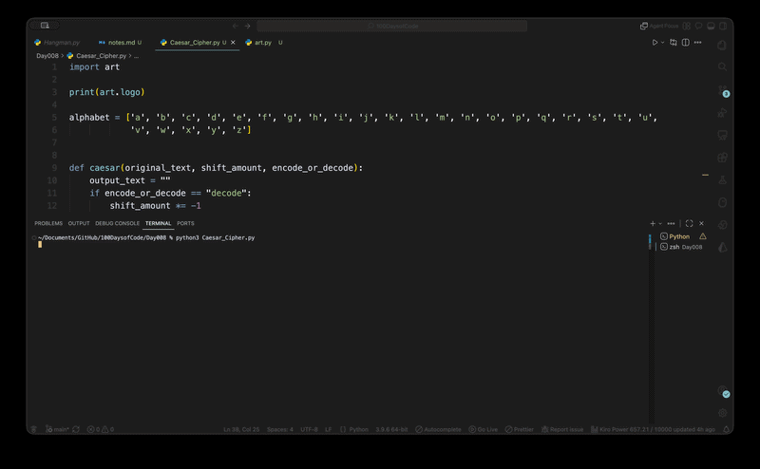Image resolution: width=760 pixels, height=469 pixels.
Task: Toggle the top-left sidebar layout button
Action: tap(45, 26)
